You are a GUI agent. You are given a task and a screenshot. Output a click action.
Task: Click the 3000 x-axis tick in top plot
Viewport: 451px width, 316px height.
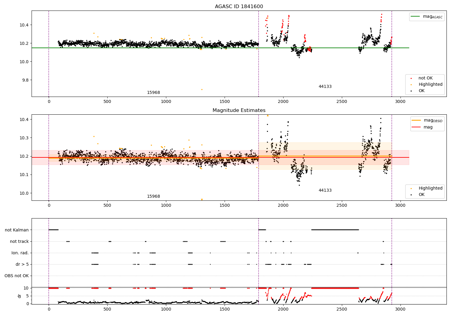click(x=400, y=102)
